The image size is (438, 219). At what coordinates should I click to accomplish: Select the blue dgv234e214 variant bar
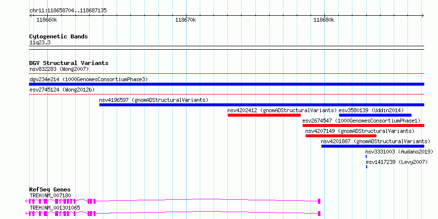coord(226,84)
